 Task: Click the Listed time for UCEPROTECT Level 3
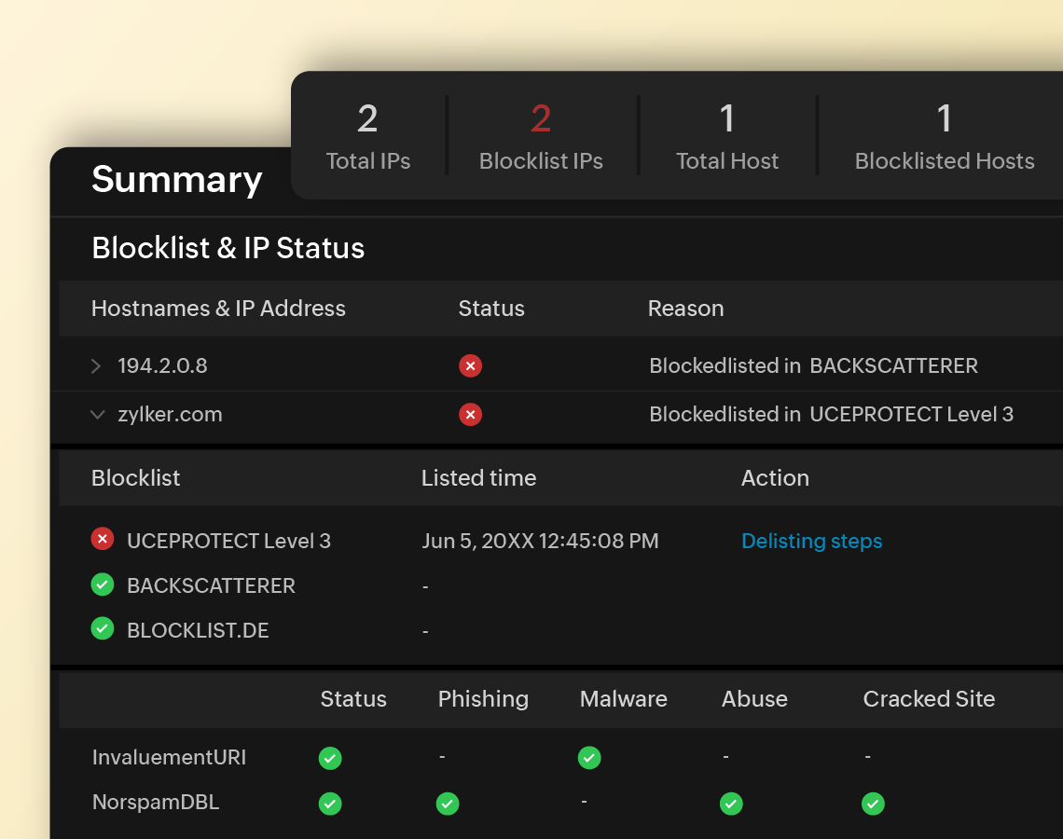click(540, 541)
